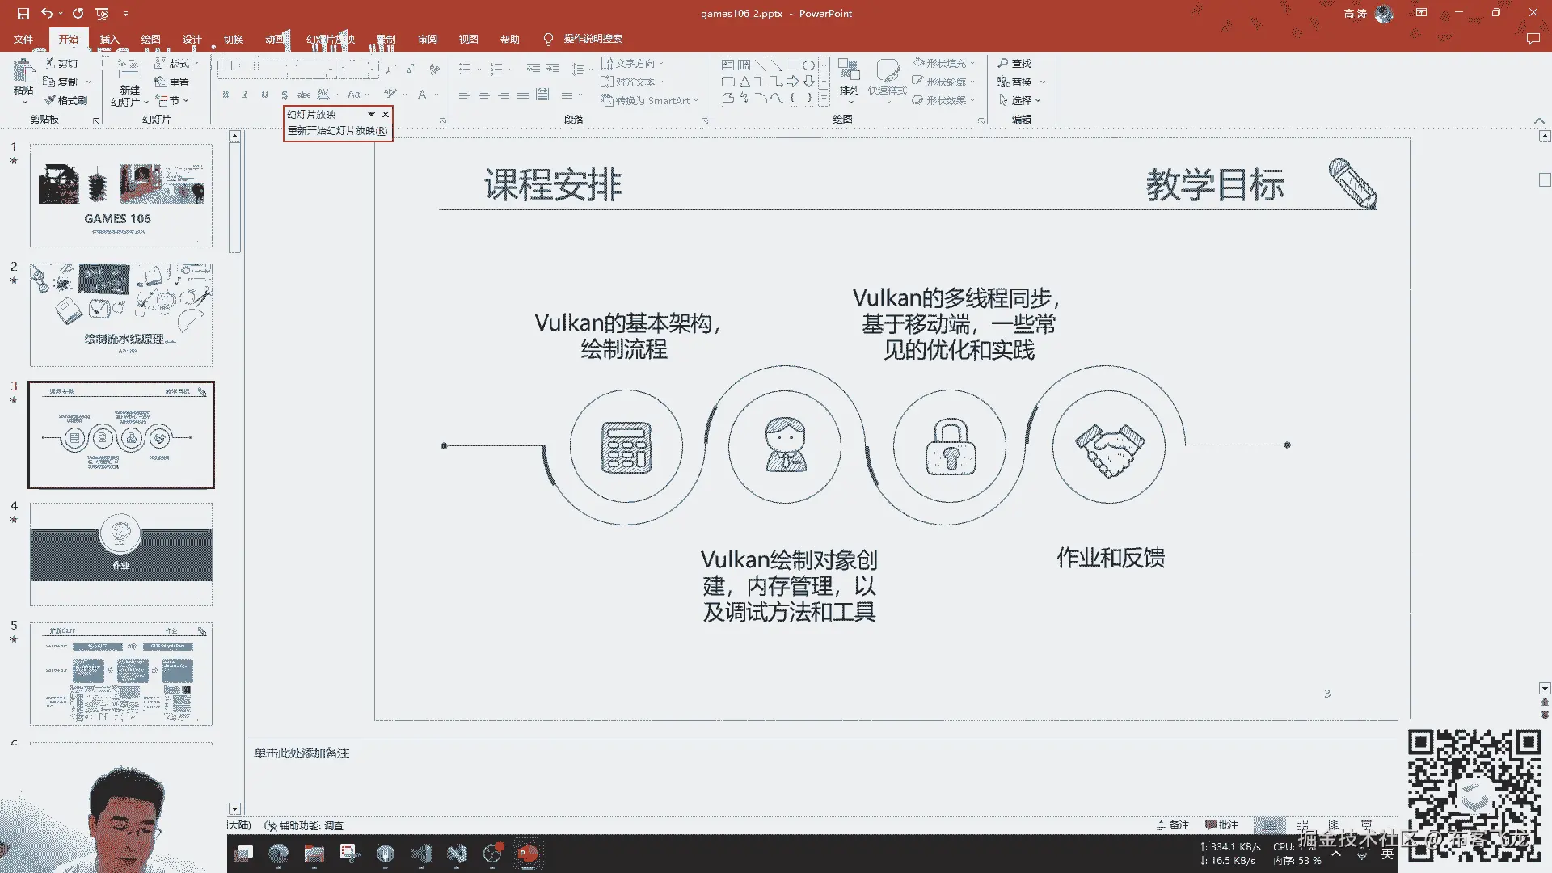Select slide 4 thumbnail in panel
This screenshot has width=1552, height=873.
click(x=121, y=554)
